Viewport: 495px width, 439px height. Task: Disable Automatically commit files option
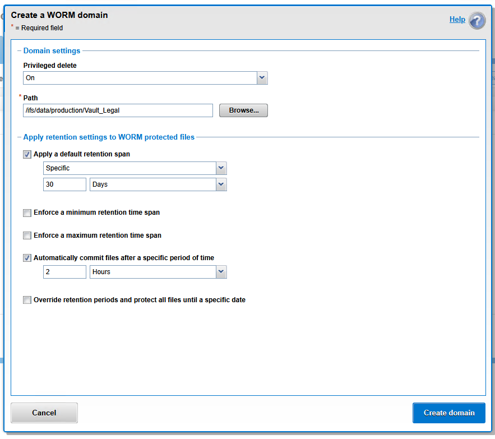[x=27, y=258]
